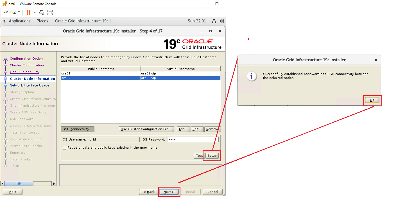Open the Applications menu
Viewport: 396px width, 208px height.
click(x=20, y=21)
